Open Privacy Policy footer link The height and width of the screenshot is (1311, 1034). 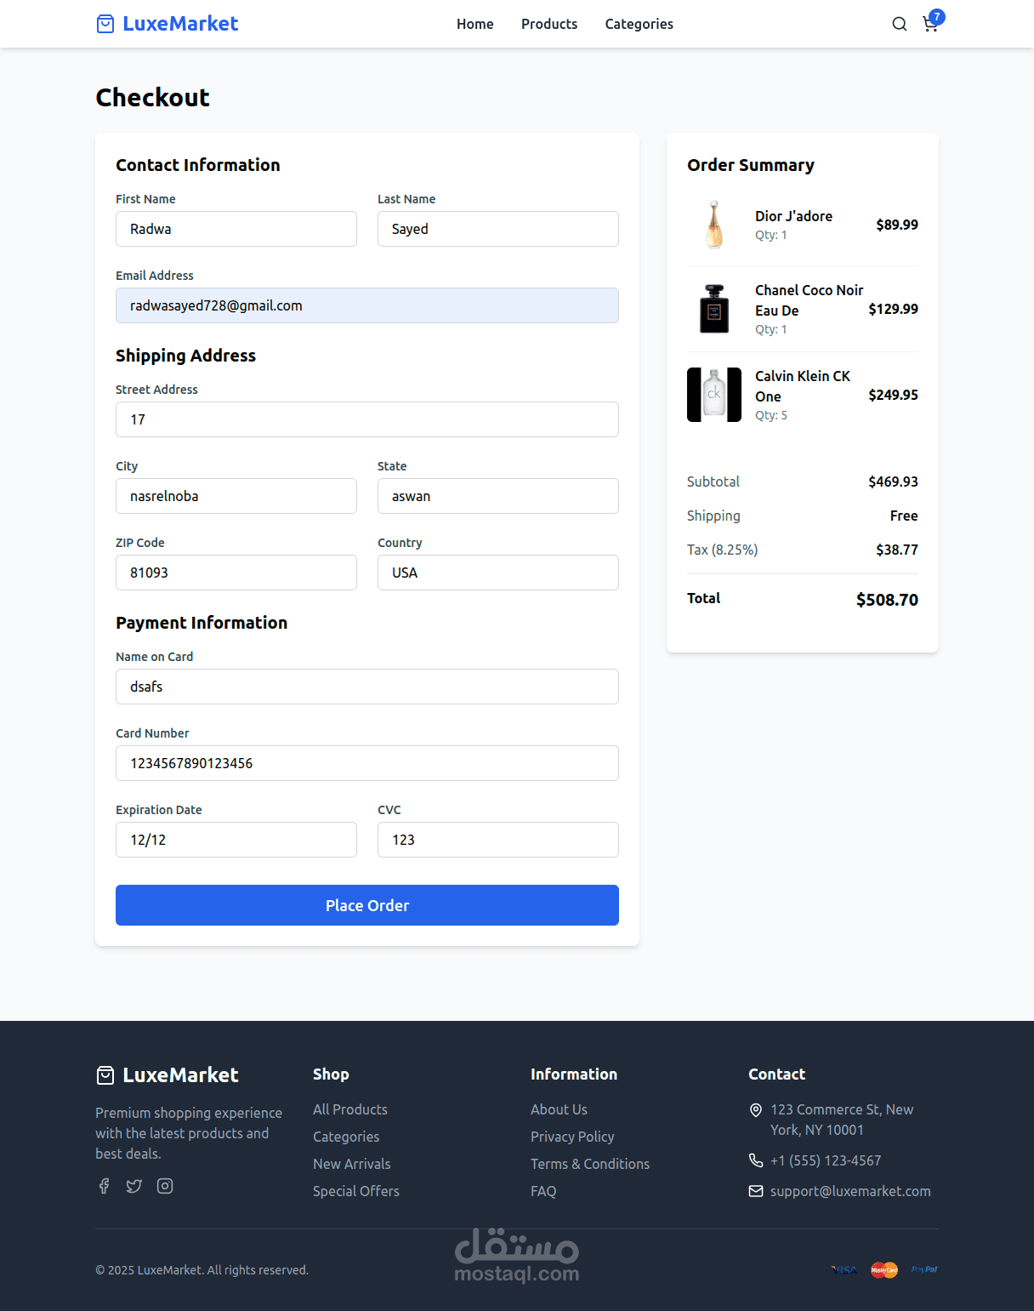point(572,1137)
